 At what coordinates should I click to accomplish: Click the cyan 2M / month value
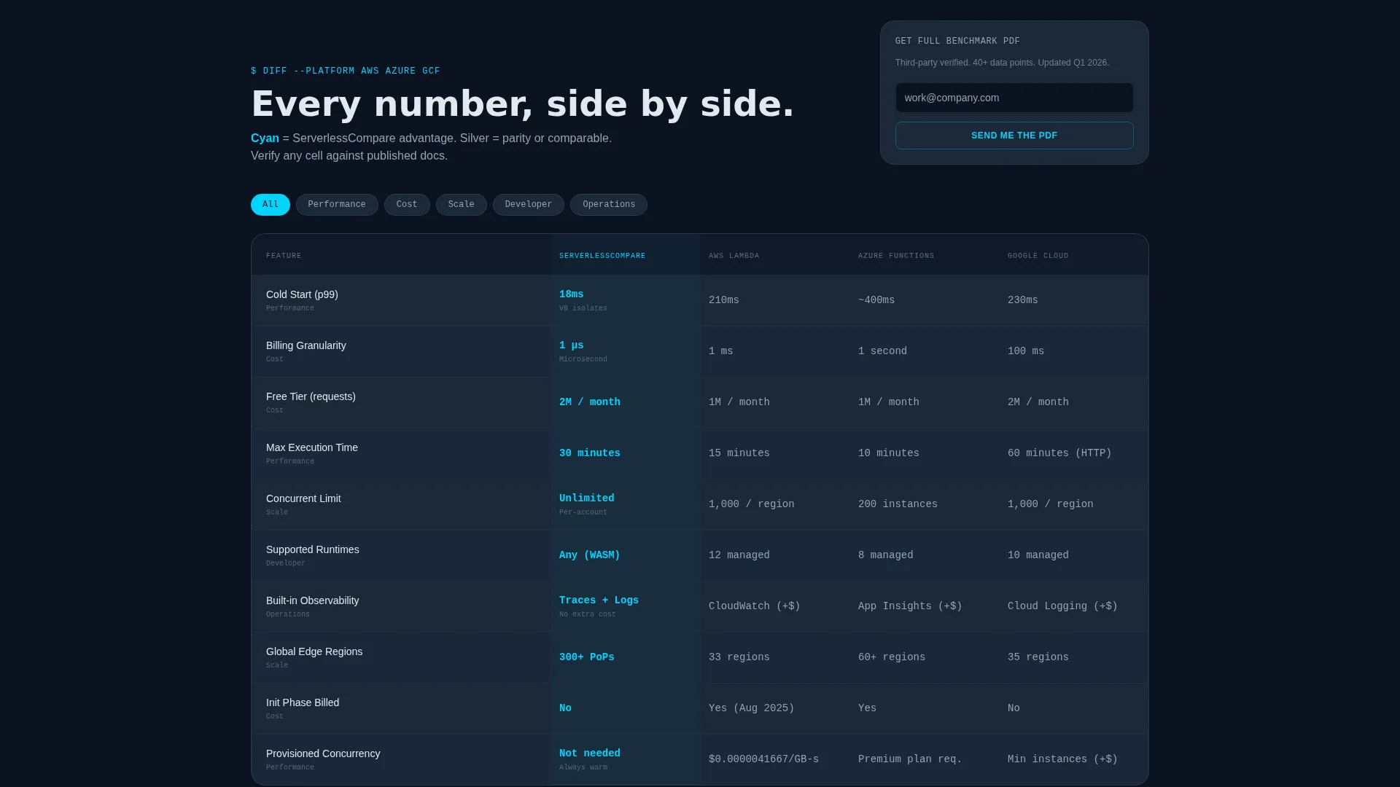(x=590, y=402)
